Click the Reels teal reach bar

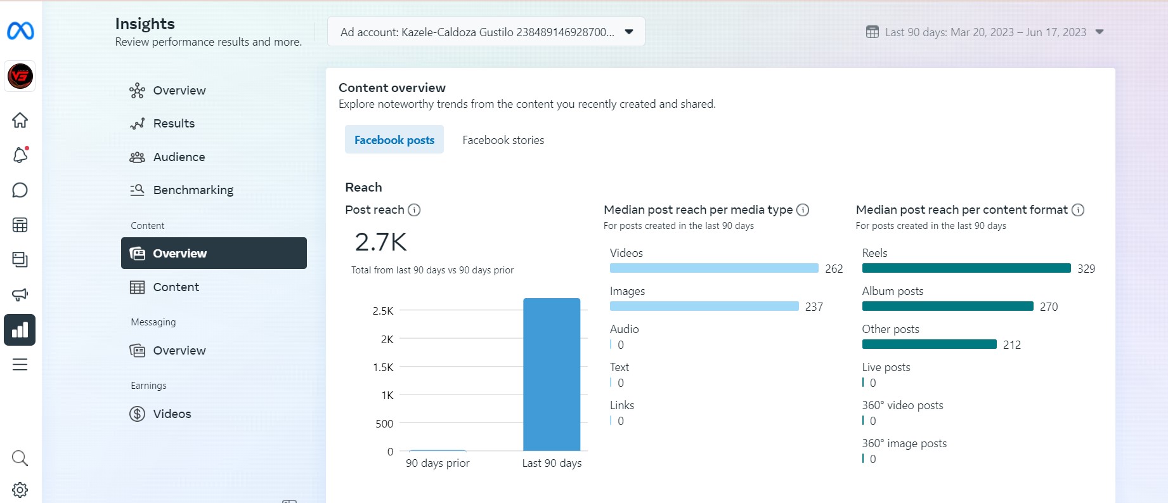click(x=966, y=268)
